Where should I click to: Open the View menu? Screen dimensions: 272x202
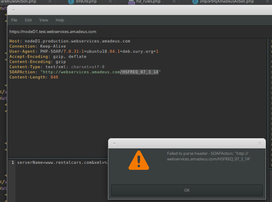tap(44, 20)
